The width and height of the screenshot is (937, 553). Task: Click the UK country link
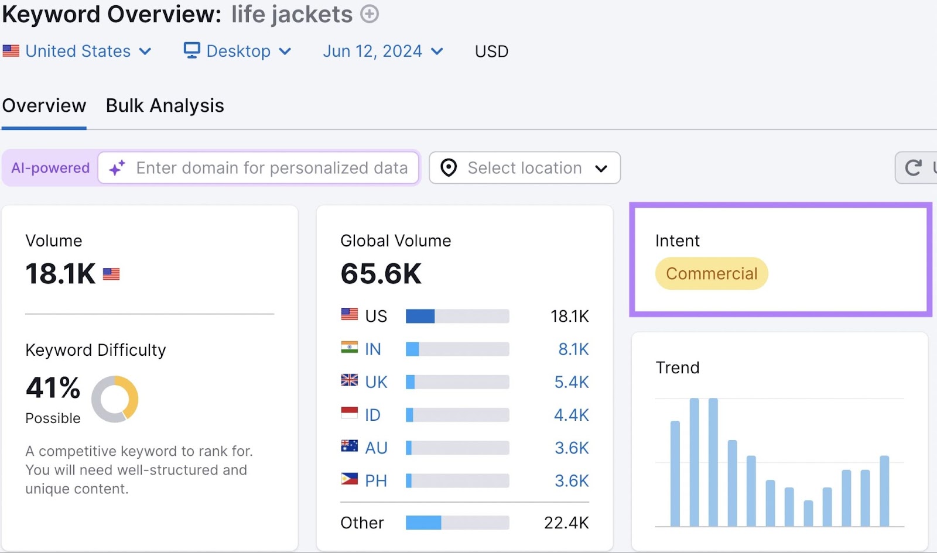pyautogui.click(x=376, y=382)
